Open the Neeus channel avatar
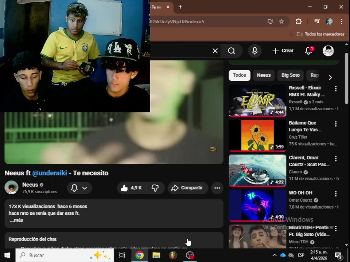 tap(11, 188)
